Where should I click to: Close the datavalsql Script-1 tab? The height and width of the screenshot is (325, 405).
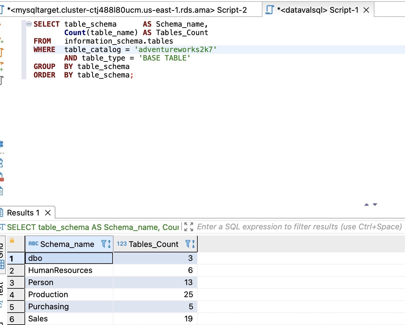(366, 10)
